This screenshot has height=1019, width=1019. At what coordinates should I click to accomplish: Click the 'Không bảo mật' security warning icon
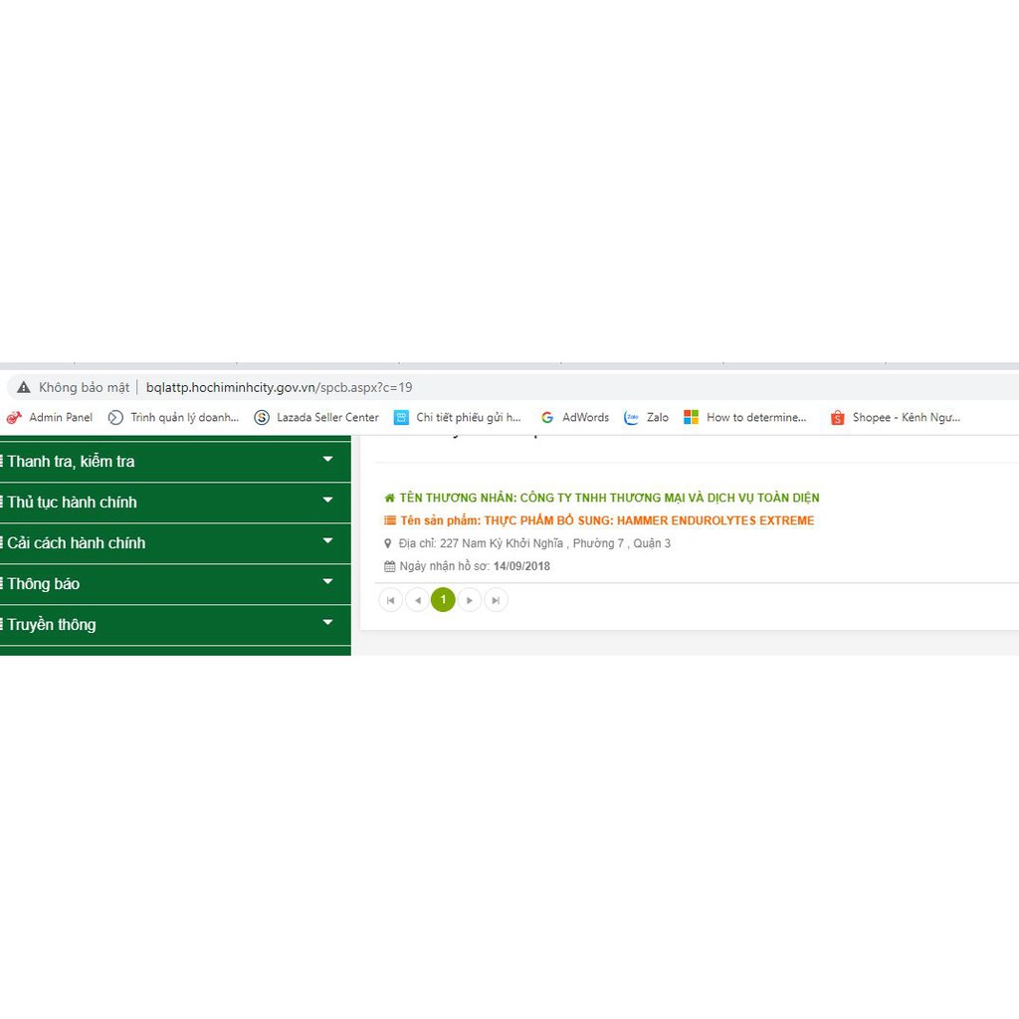coord(24,387)
